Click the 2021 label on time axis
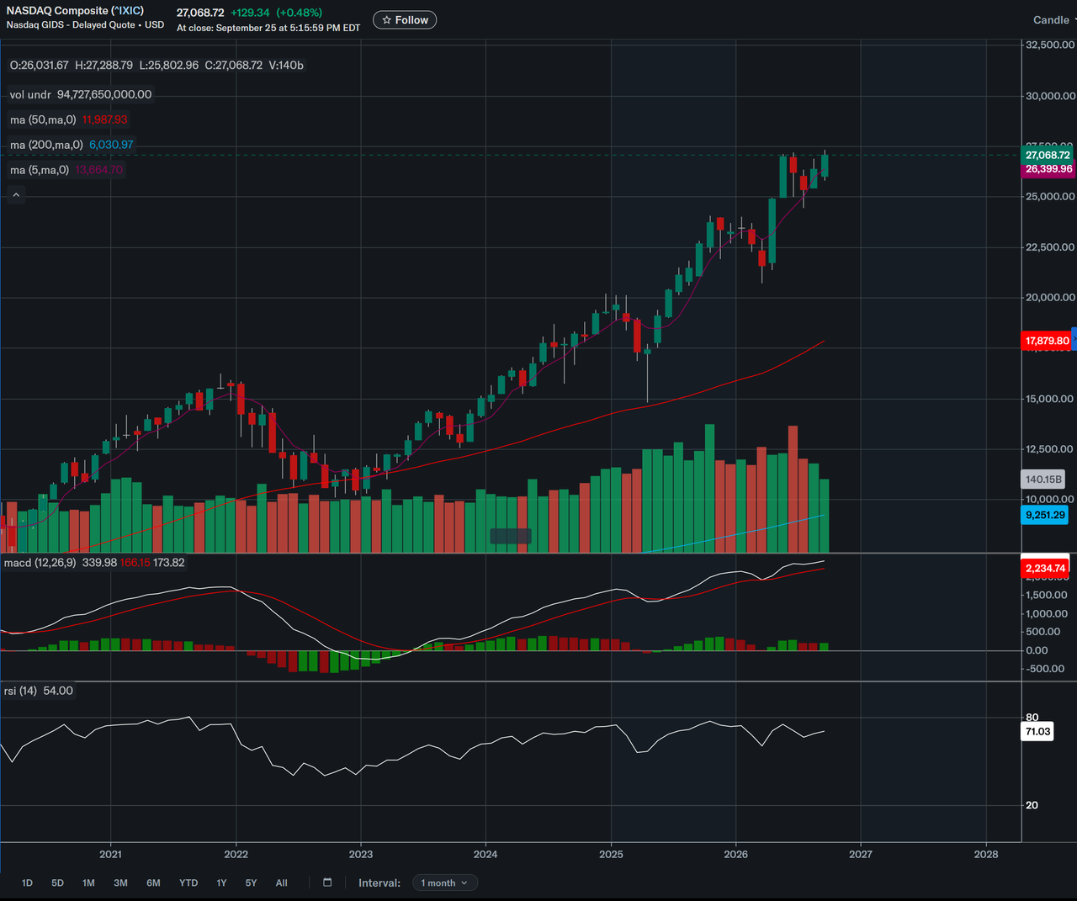The image size is (1077, 901). [x=110, y=854]
